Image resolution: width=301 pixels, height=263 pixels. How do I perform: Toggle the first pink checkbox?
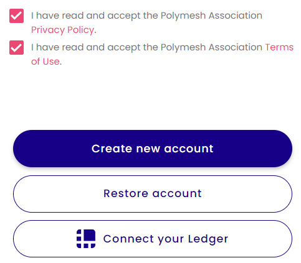[16, 16]
